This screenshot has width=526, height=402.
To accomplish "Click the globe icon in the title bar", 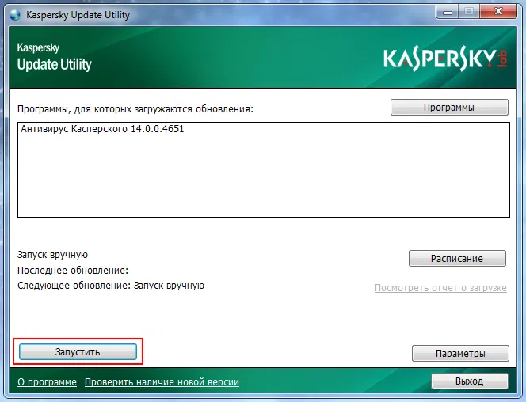I will (15, 15).
